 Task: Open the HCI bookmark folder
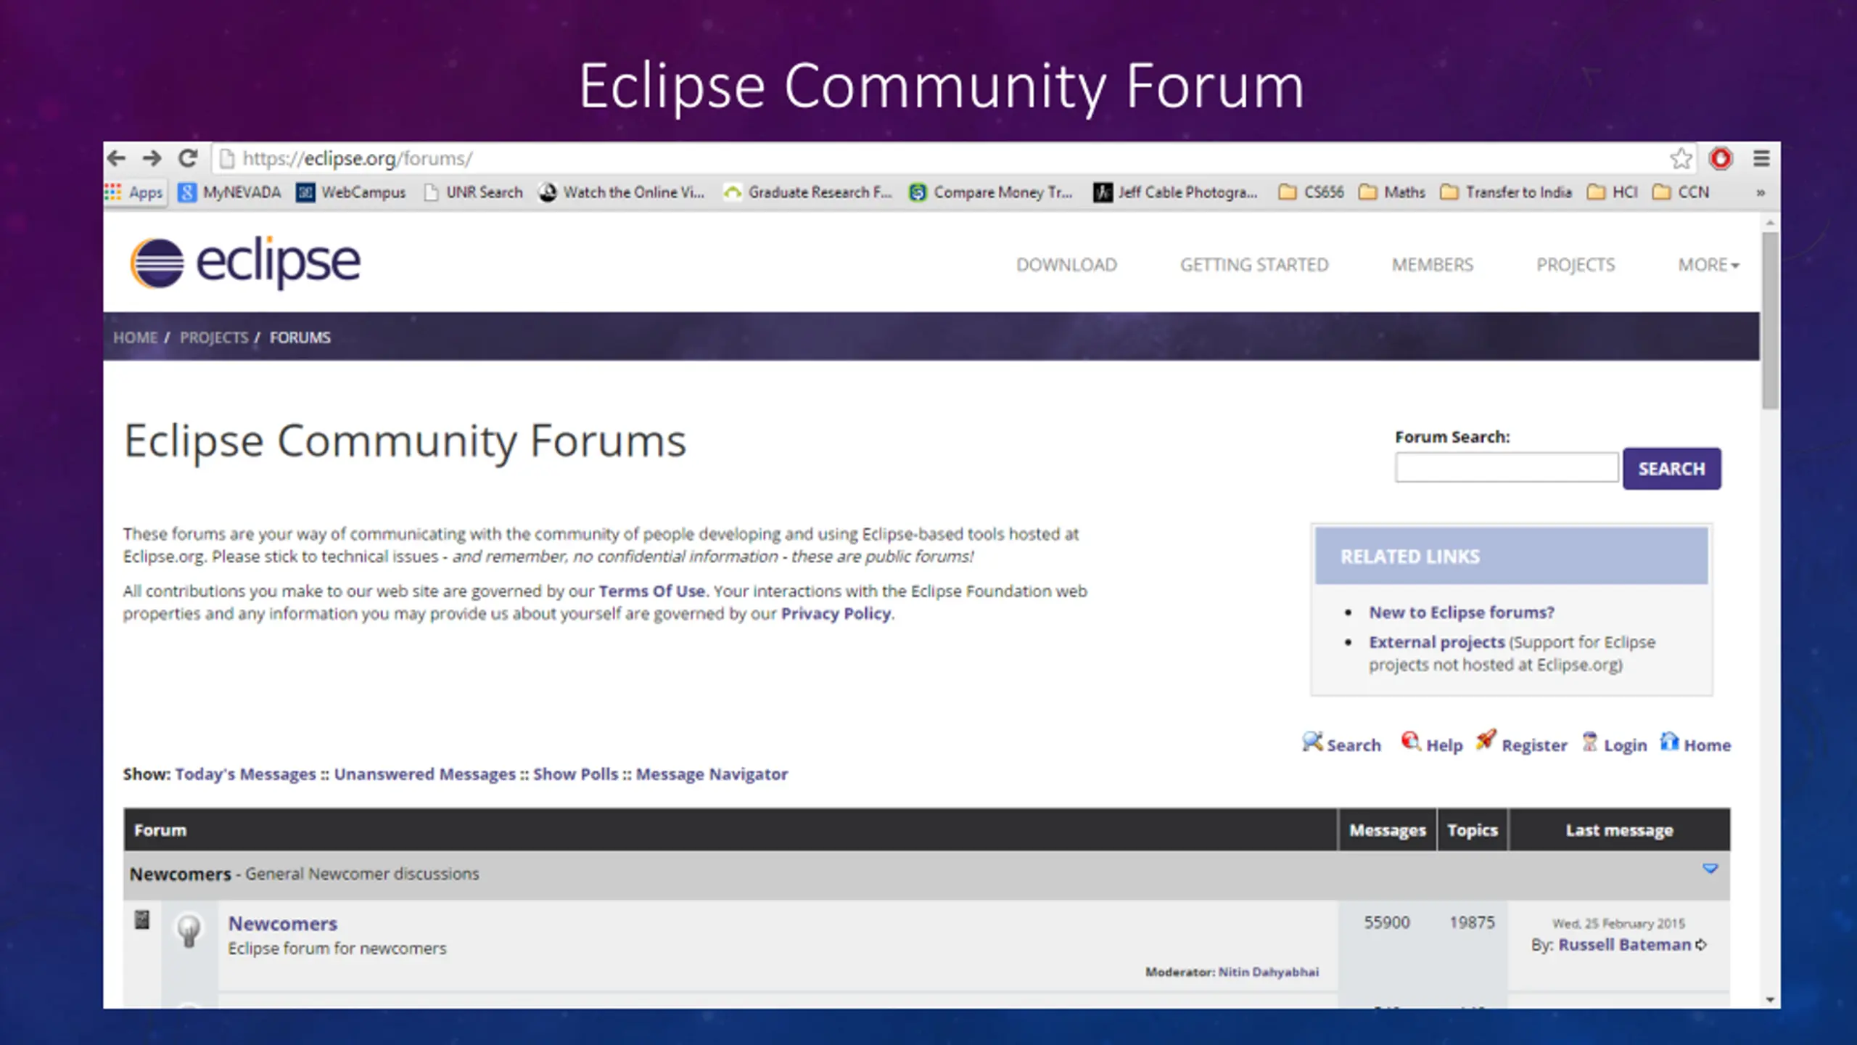1613,192
